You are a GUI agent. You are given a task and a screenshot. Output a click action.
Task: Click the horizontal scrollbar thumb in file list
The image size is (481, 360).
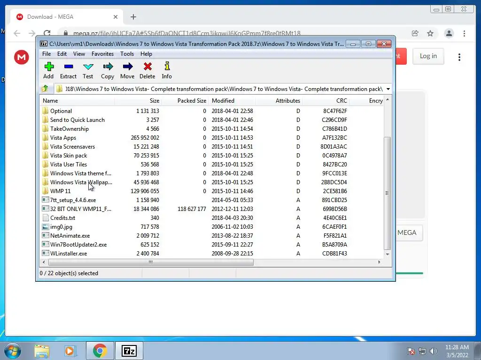(151, 262)
